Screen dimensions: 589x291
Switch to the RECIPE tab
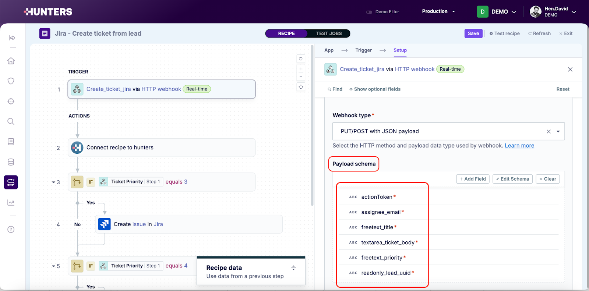tap(286, 33)
